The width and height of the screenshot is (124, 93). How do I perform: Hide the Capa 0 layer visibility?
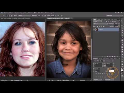click(94, 29)
